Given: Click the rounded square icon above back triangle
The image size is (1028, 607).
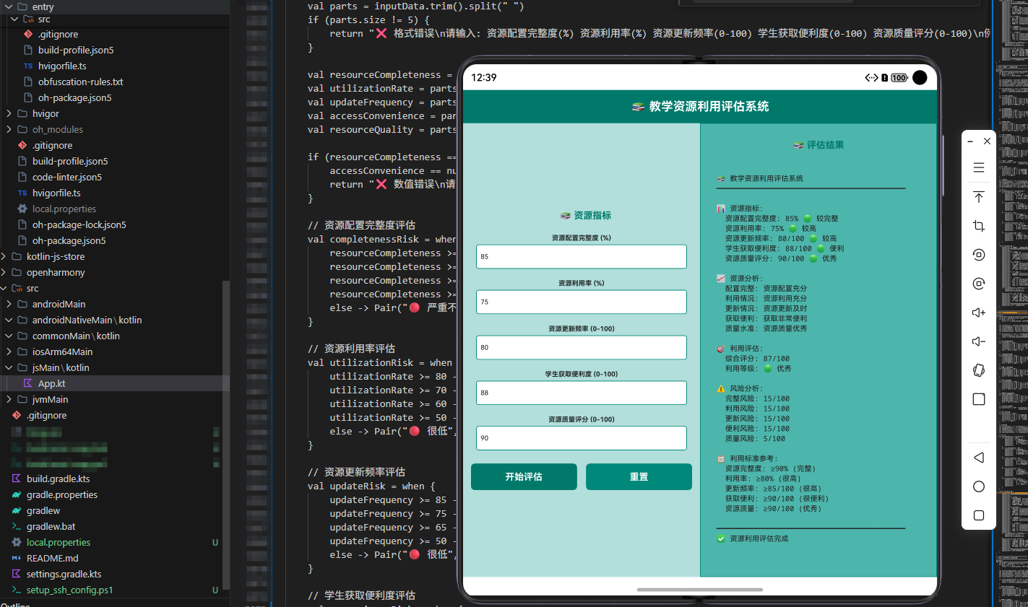Looking at the screenshot, I should click(x=979, y=399).
